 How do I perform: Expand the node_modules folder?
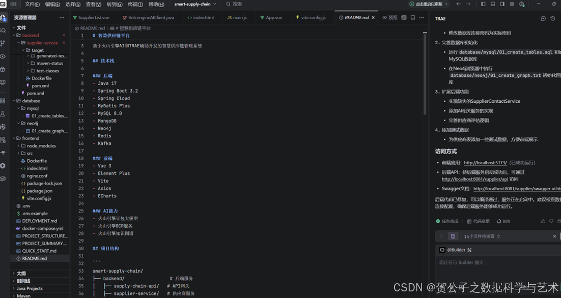click(37, 146)
